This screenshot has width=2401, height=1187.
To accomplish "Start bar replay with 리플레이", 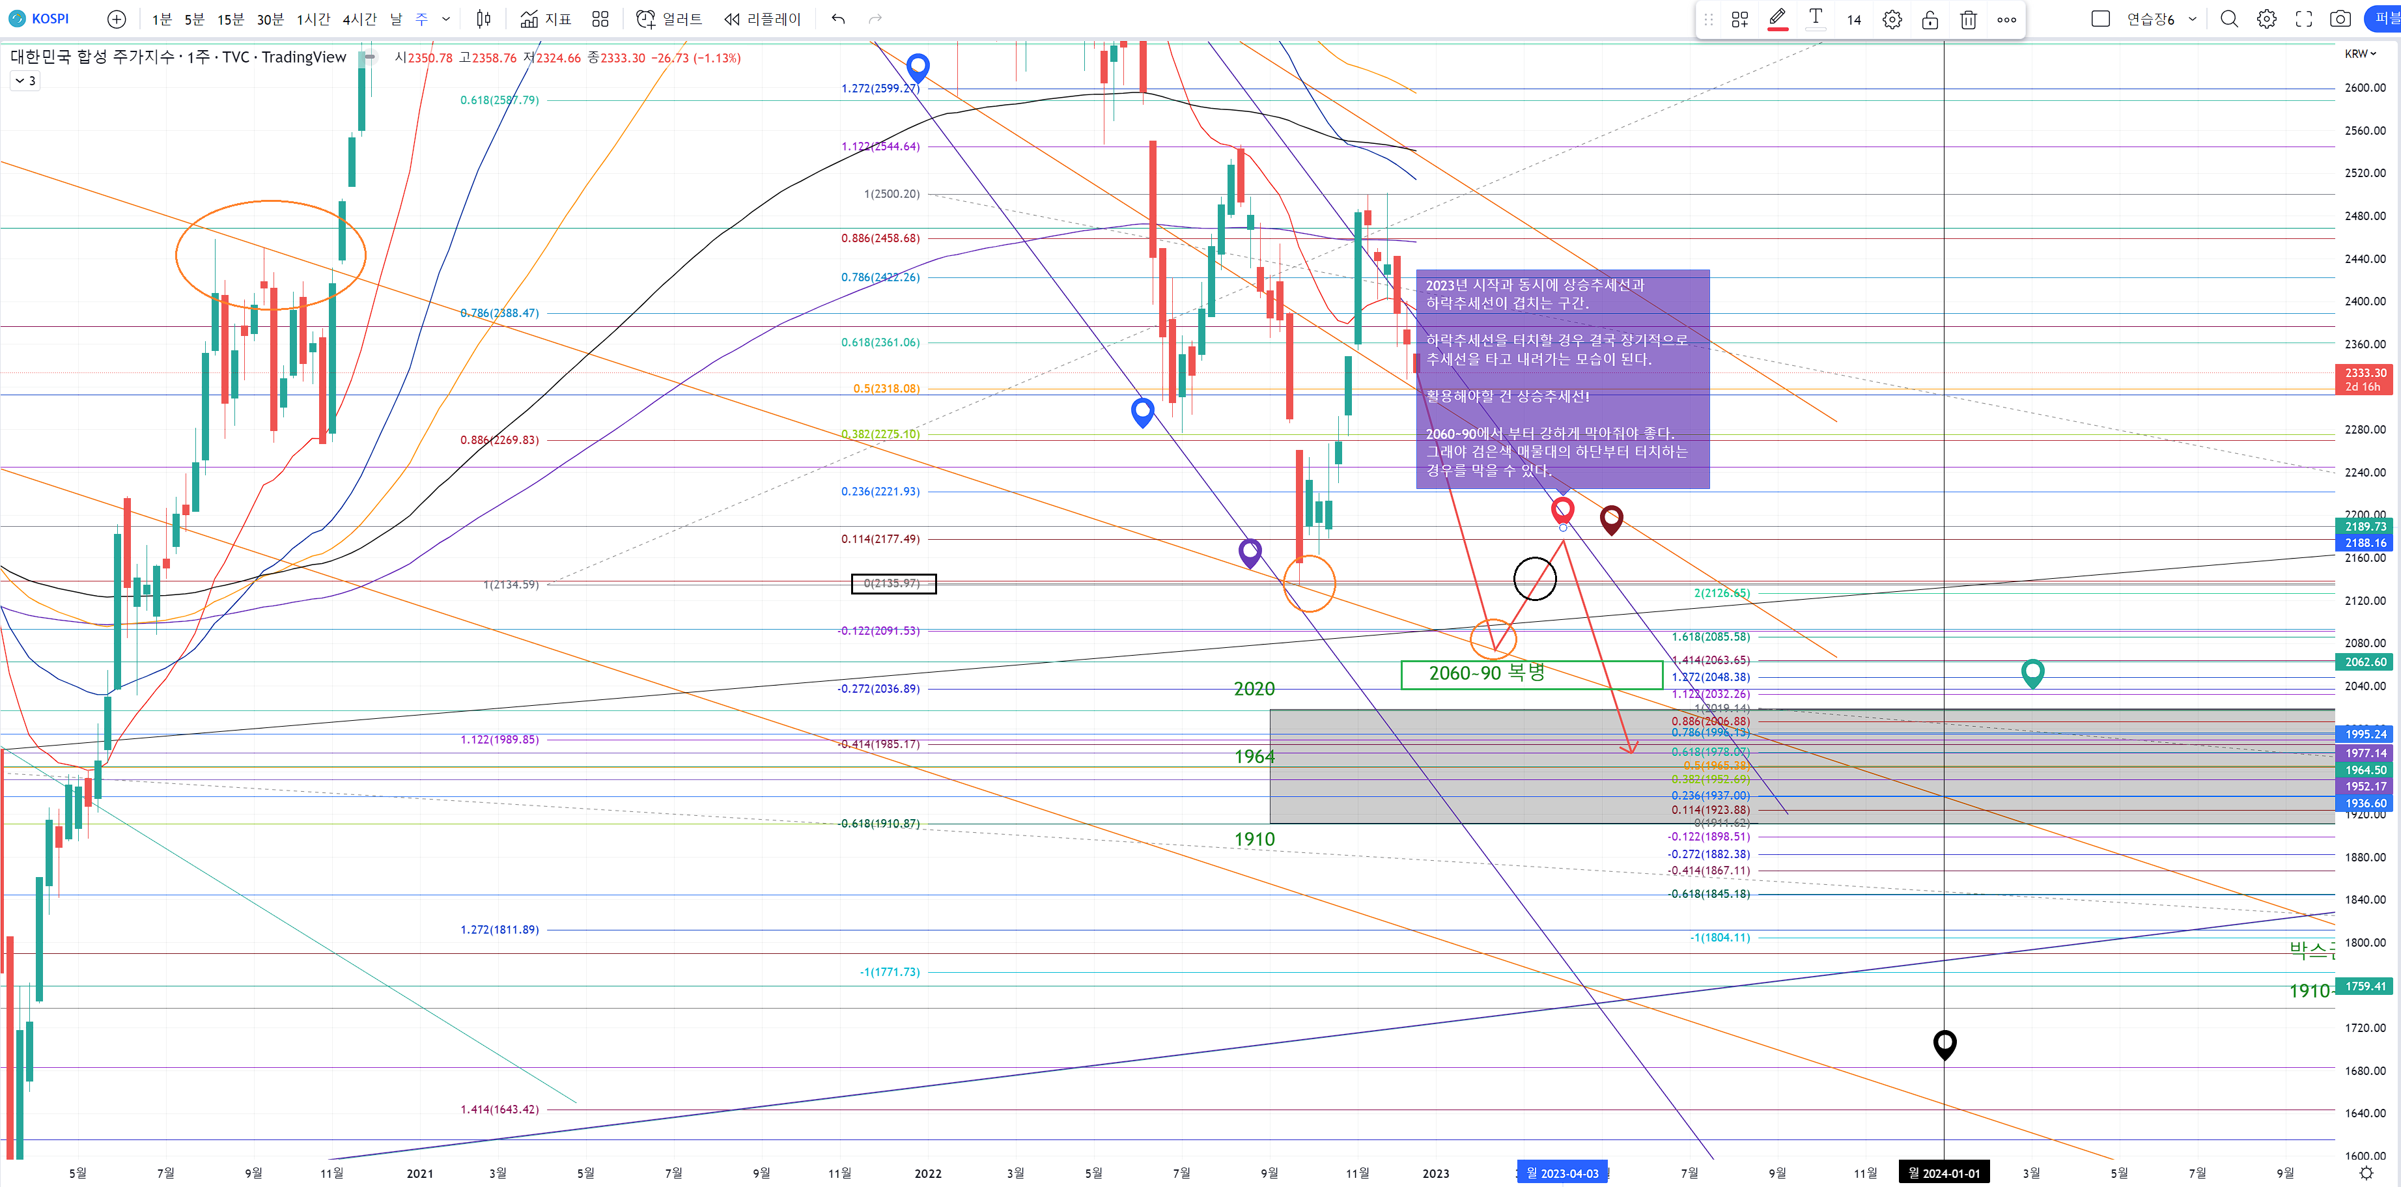I will 763,19.
